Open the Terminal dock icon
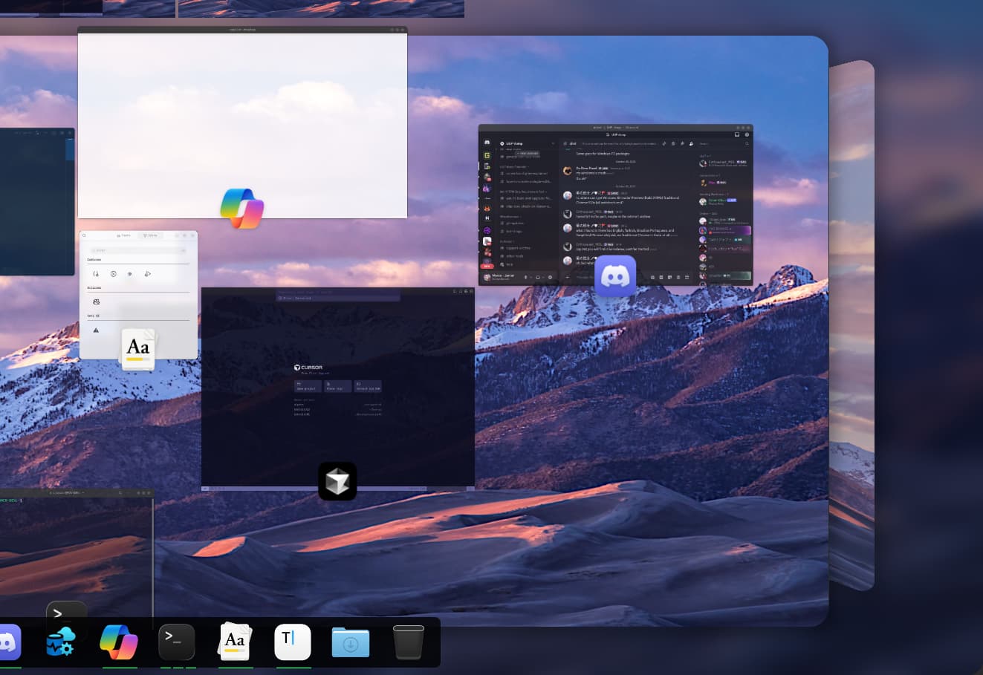983x675 pixels. (x=177, y=642)
